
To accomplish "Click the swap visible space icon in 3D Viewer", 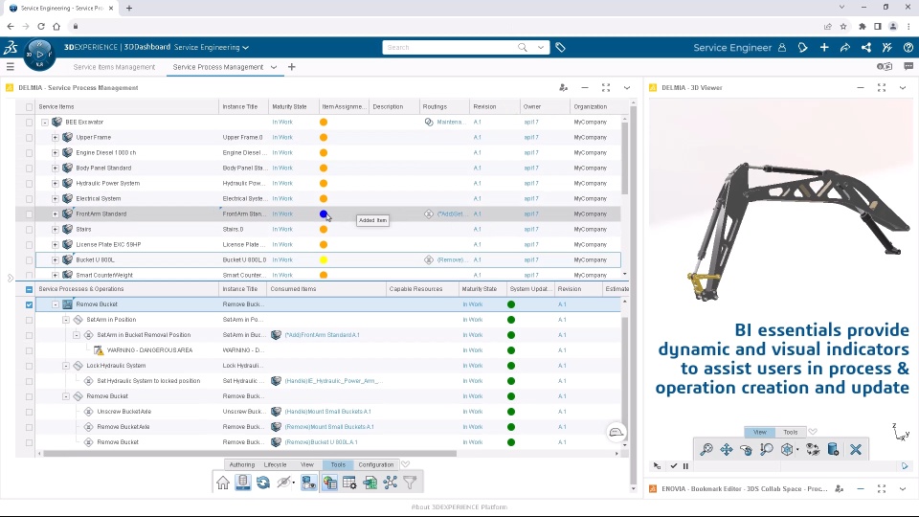I will tap(813, 450).
